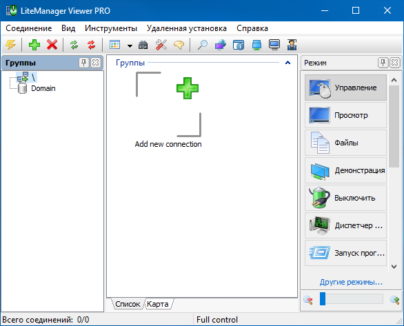Viewport: 404px width, 326px height.
Task: Open the Справка menu
Action: pyautogui.click(x=252, y=28)
